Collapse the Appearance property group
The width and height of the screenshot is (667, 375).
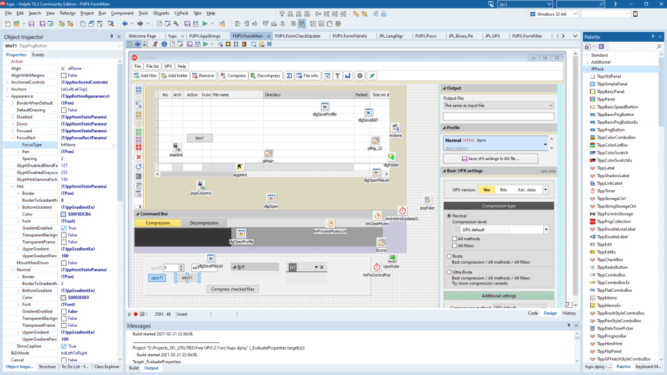click(x=7, y=96)
